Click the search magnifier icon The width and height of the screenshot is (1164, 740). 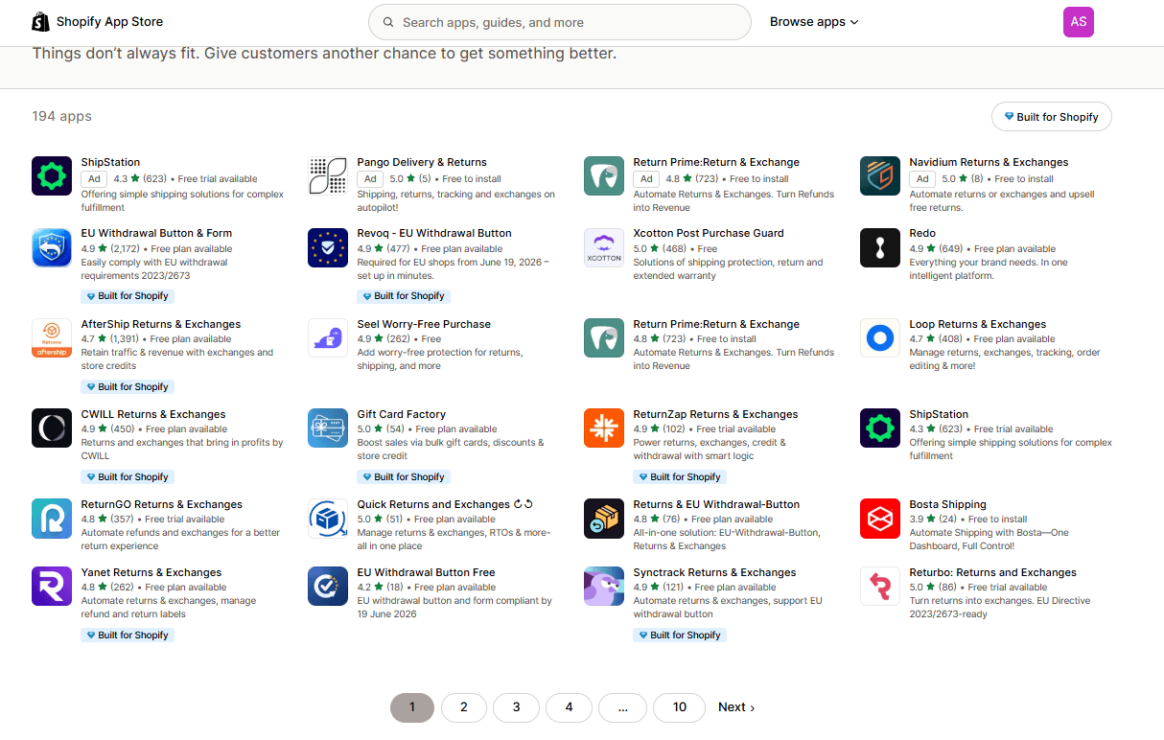click(x=388, y=22)
